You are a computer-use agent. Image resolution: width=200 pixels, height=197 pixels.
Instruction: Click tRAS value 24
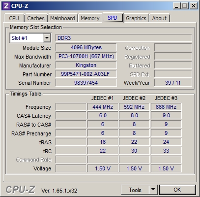click(x=166, y=142)
